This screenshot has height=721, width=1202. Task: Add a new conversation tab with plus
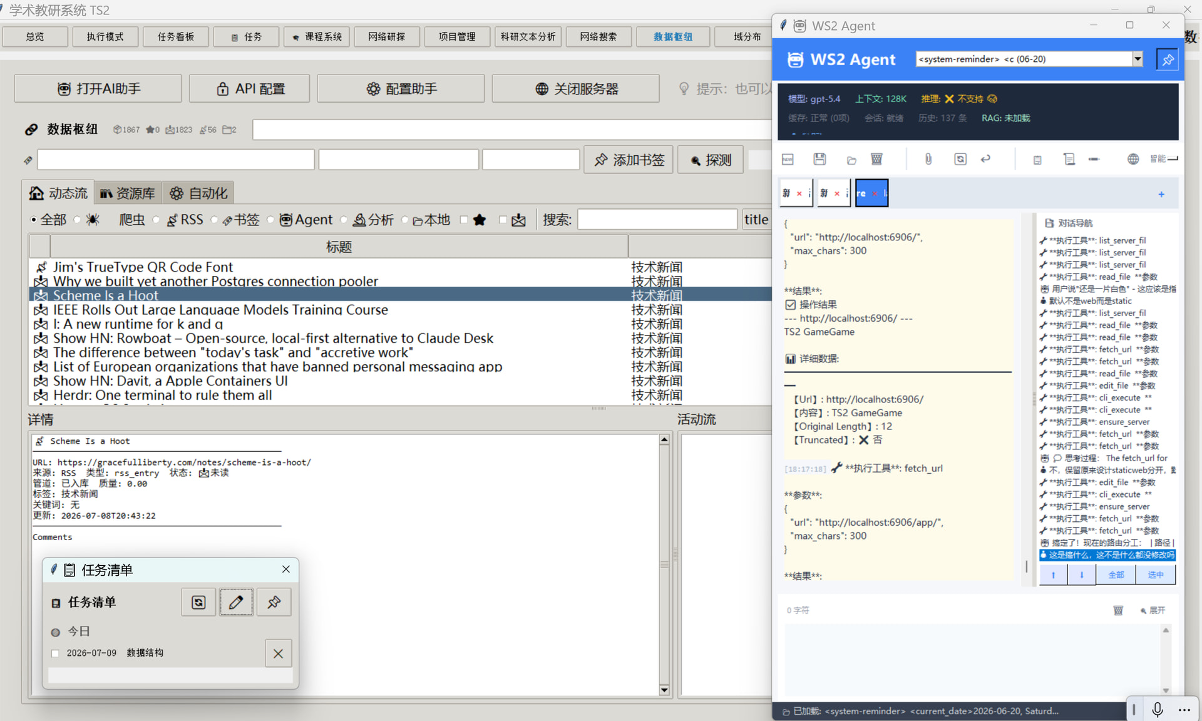tap(1161, 194)
